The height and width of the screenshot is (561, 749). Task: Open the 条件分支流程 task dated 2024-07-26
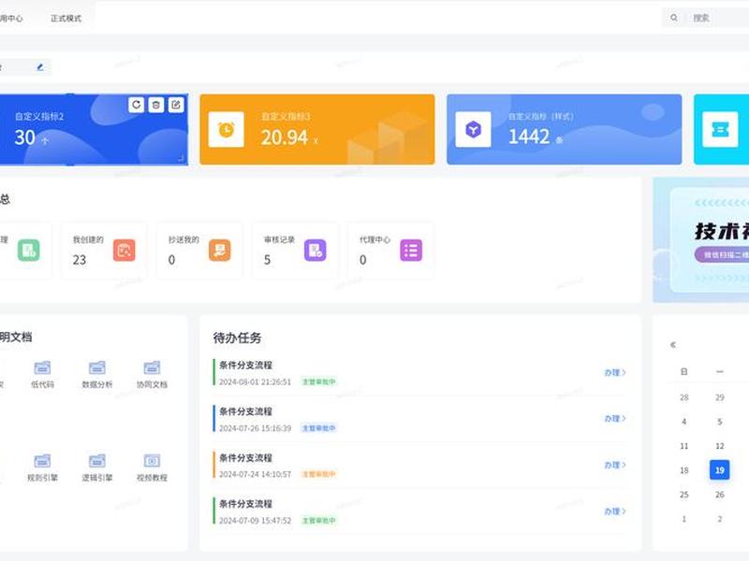click(x=245, y=411)
